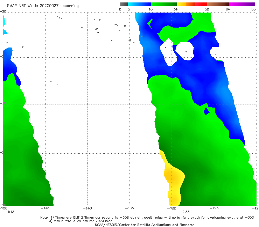
Task: Select the gray segment of the color scale
Action: [124, 4]
